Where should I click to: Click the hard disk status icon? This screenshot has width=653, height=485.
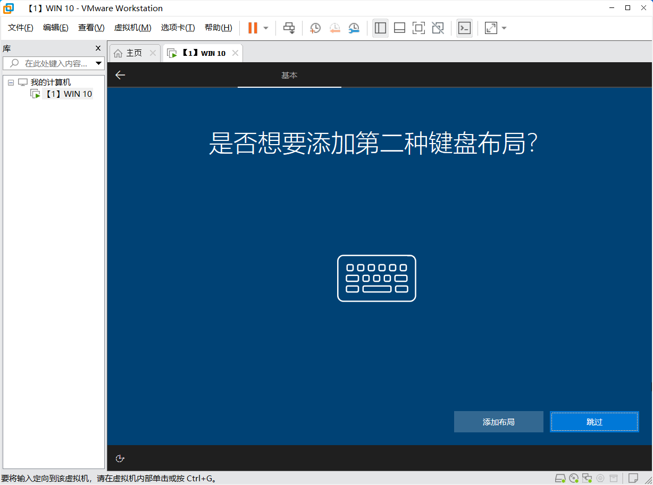point(560,478)
